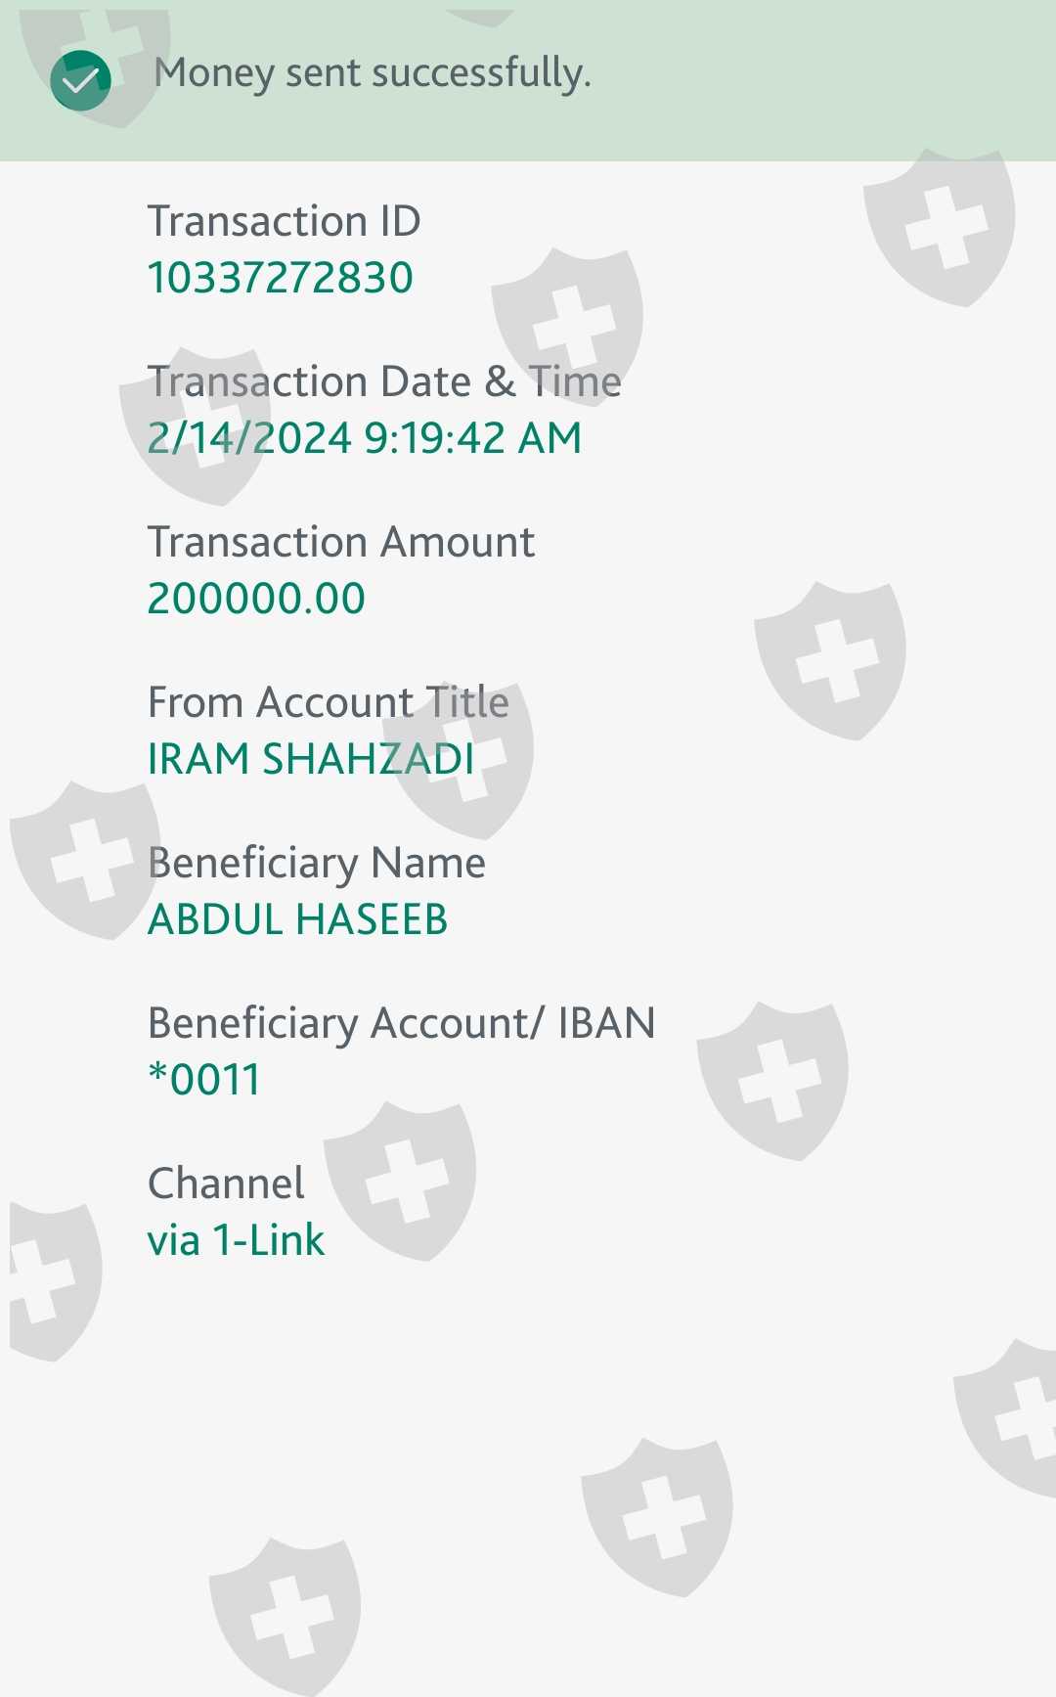Click shield watermark right of Beneficiary Account/ IBAN
This screenshot has height=1697, width=1056.
click(773, 1081)
